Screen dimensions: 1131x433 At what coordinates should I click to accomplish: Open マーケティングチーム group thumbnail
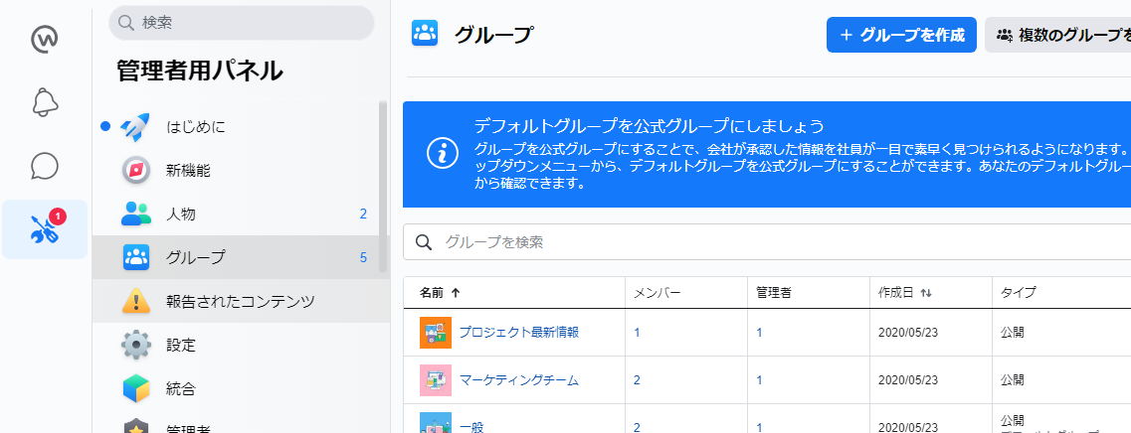[x=436, y=379]
